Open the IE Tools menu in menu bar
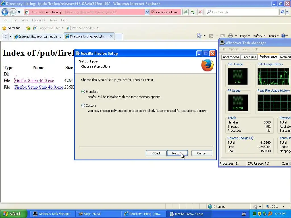291x218 pixels. [53, 20]
